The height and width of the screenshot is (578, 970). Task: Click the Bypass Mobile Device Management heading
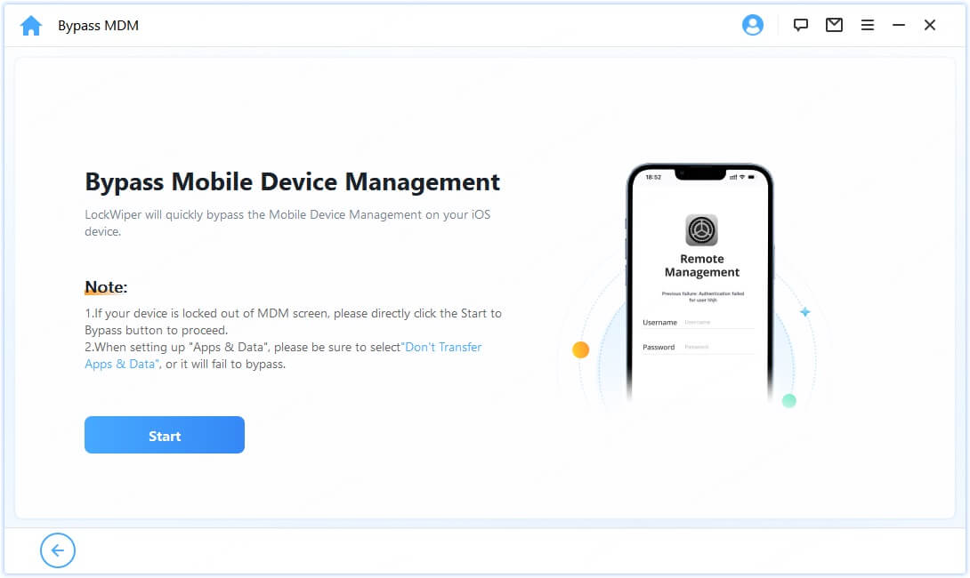(293, 181)
